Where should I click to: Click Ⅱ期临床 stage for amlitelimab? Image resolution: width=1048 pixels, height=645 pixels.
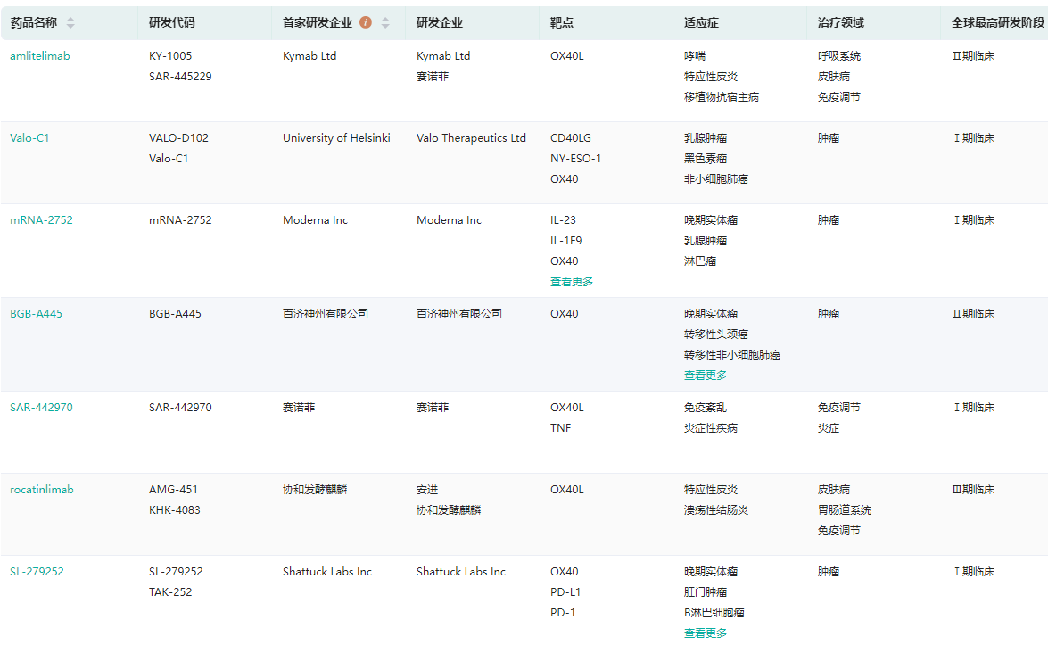(973, 56)
